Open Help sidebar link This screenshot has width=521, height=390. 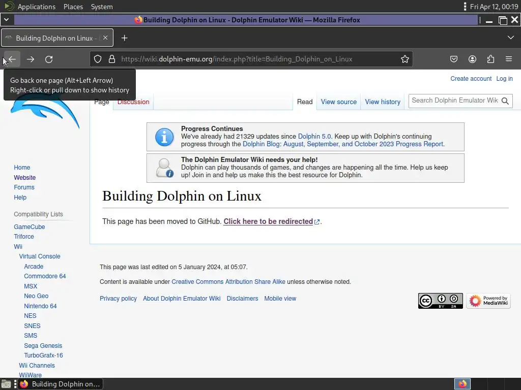click(20, 198)
